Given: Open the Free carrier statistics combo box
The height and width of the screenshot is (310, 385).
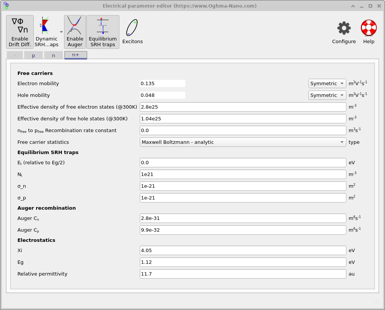Looking at the screenshot, I should point(242,142).
